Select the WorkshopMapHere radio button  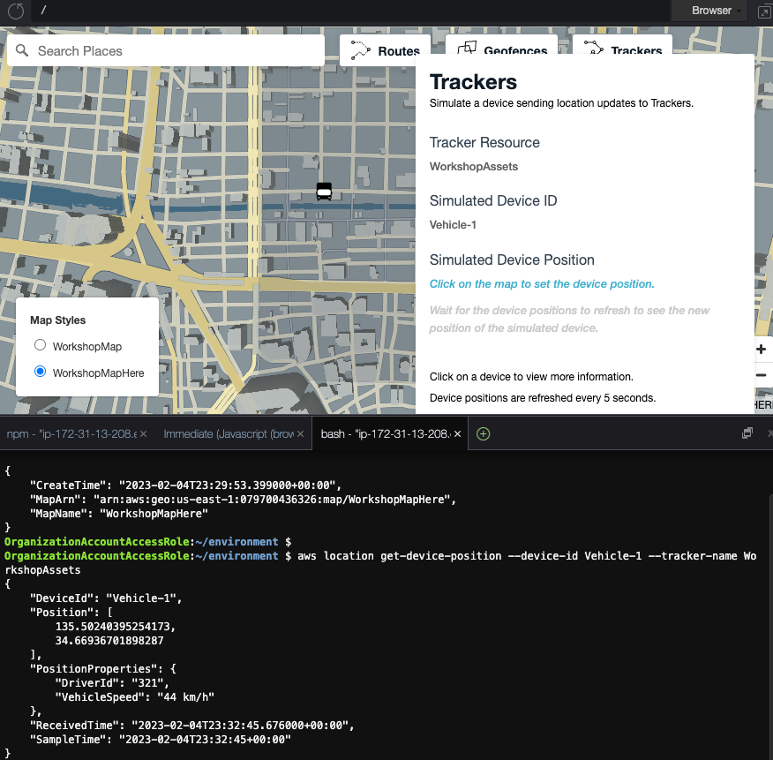coord(41,372)
